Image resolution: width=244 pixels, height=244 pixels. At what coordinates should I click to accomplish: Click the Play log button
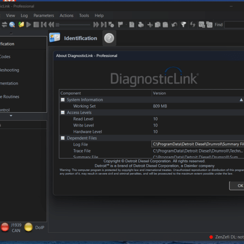28,24
